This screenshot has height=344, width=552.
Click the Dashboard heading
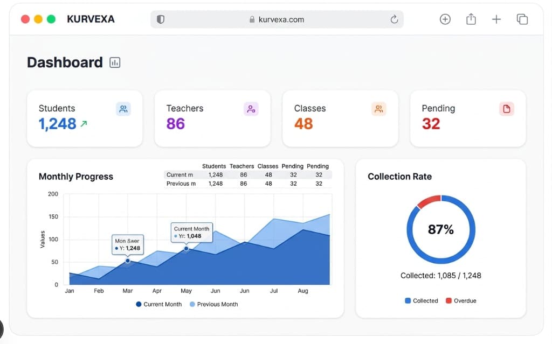65,62
